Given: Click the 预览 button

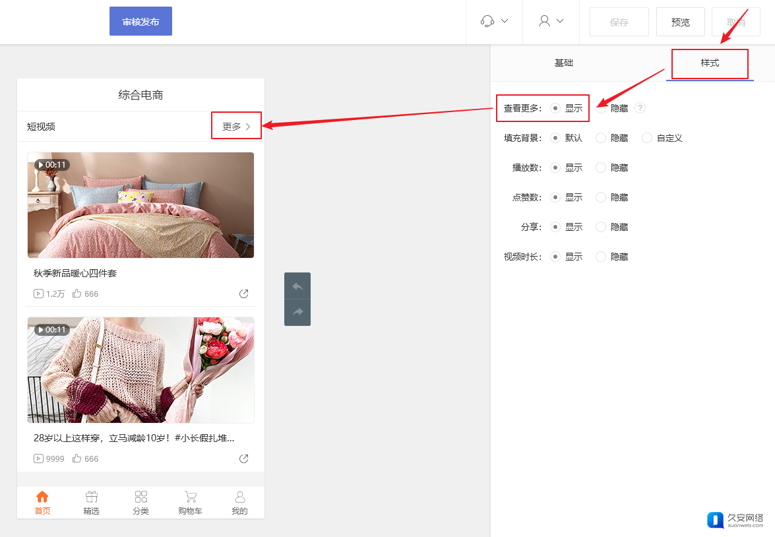Looking at the screenshot, I should 681,22.
